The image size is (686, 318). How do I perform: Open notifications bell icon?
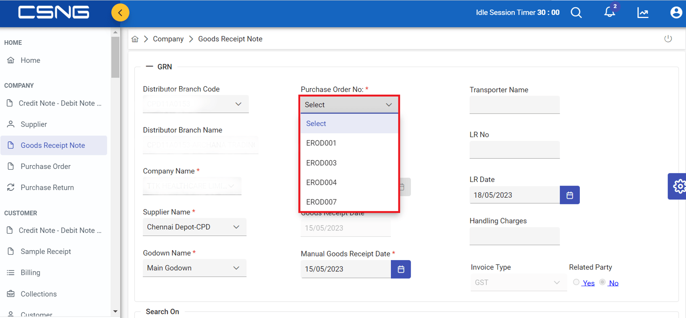tap(610, 12)
